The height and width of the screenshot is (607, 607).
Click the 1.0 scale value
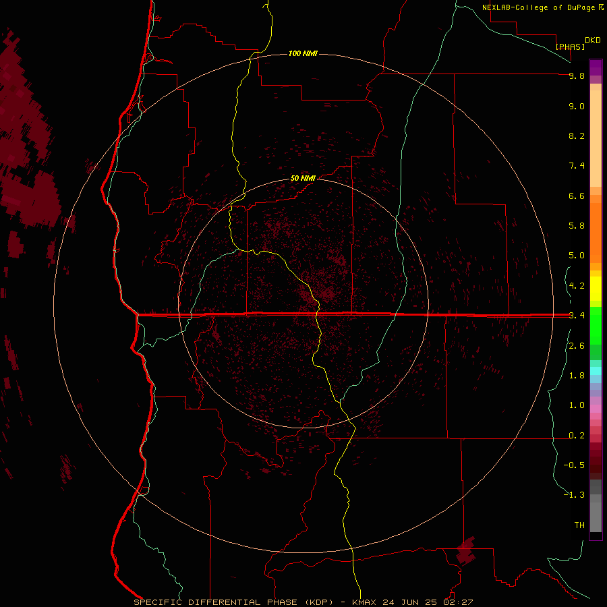pos(577,405)
